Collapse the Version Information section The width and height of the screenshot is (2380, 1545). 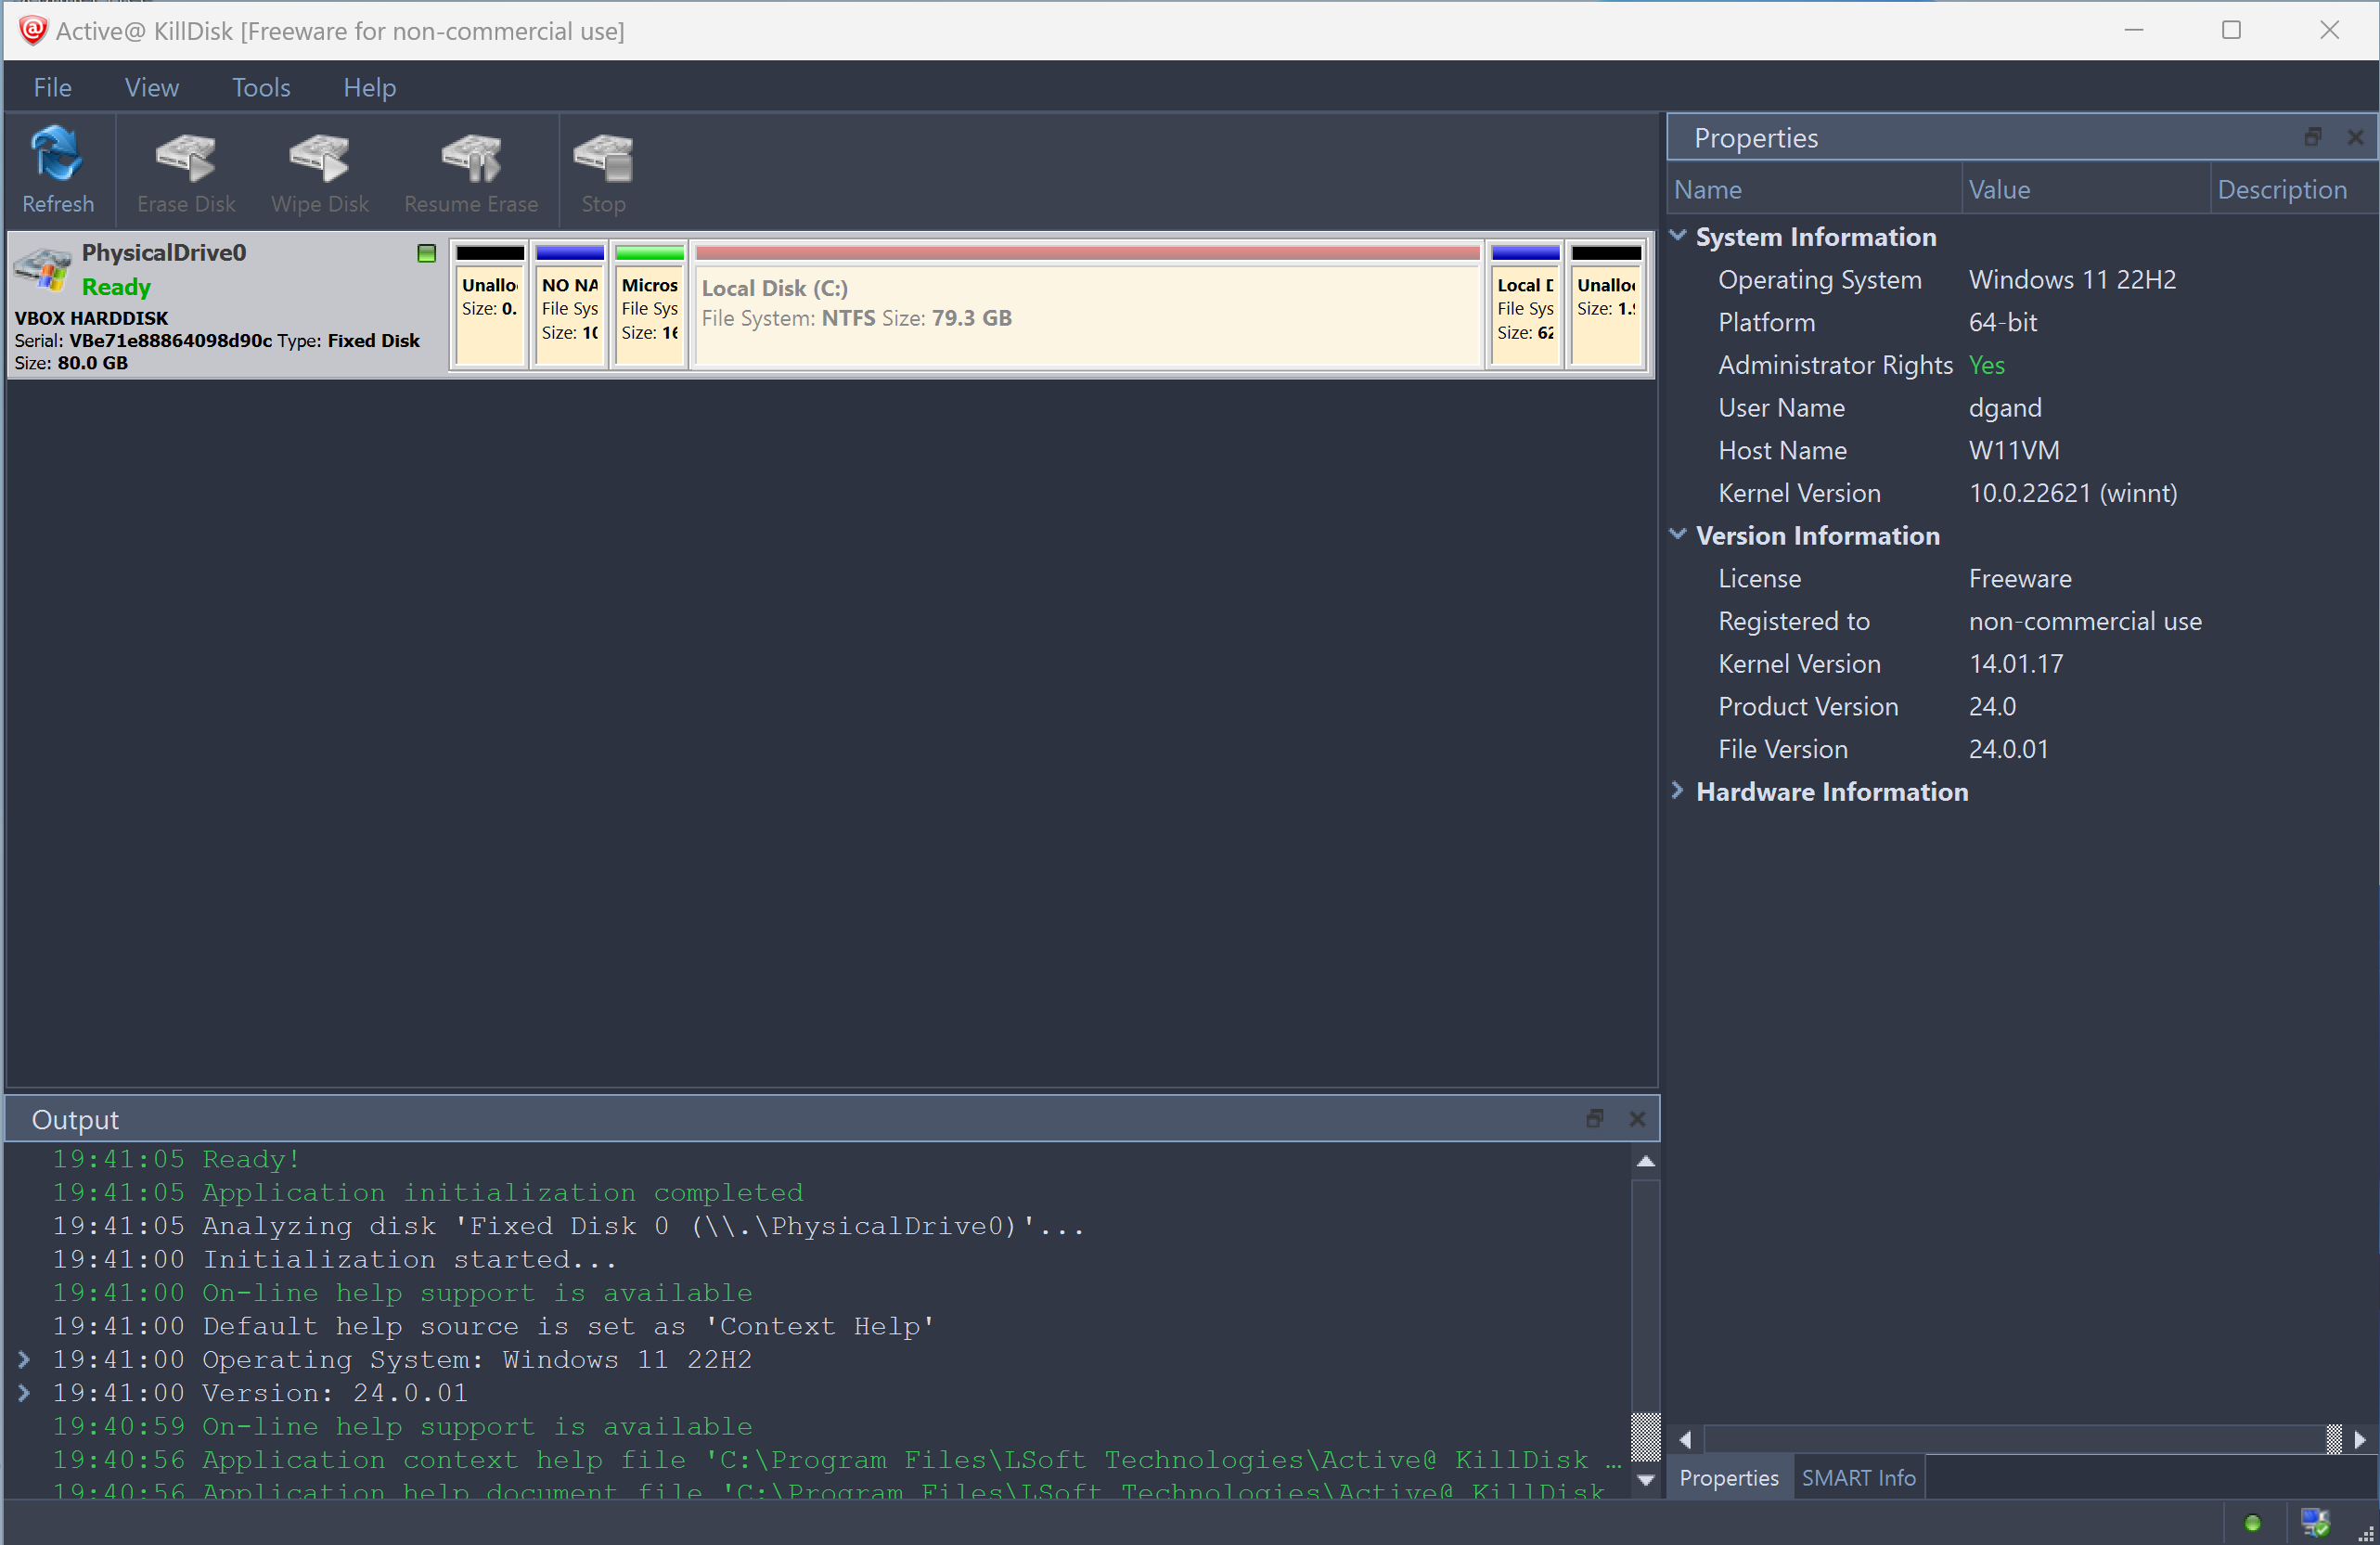[x=1678, y=535]
